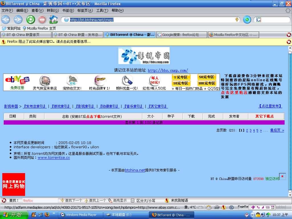Image resolution: width=292 pixels, height=219 pixels.
Task: Click the blue Go button beside the address bar
Action: [247, 20]
